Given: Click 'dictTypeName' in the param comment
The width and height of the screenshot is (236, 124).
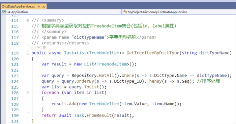Looking at the screenshot, I should click(89, 37).
